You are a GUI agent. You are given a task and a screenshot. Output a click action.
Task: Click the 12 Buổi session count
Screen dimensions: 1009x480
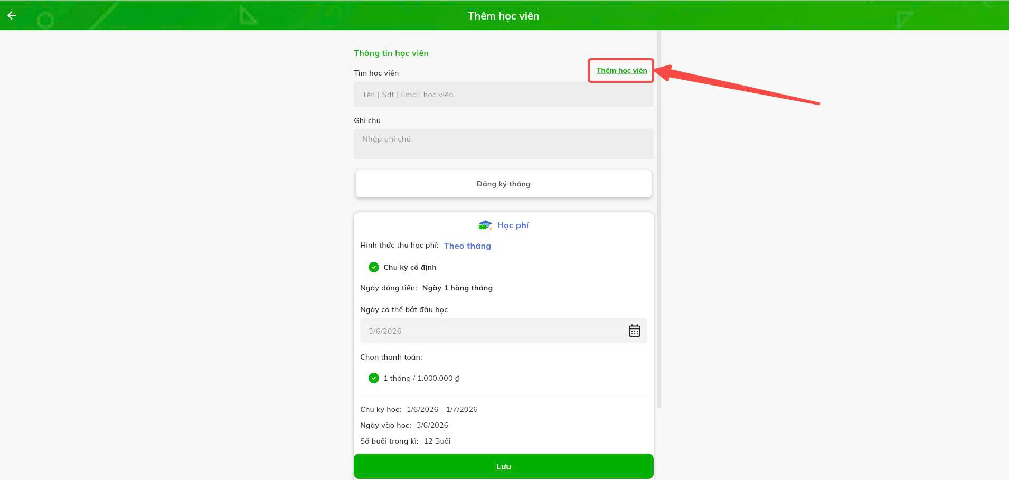[x=437, y=441]
